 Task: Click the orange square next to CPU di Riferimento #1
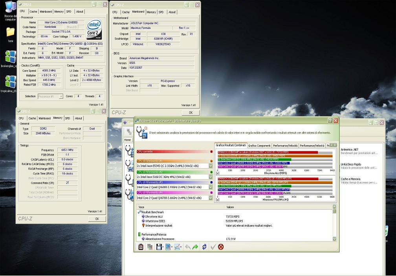point(211,161)
